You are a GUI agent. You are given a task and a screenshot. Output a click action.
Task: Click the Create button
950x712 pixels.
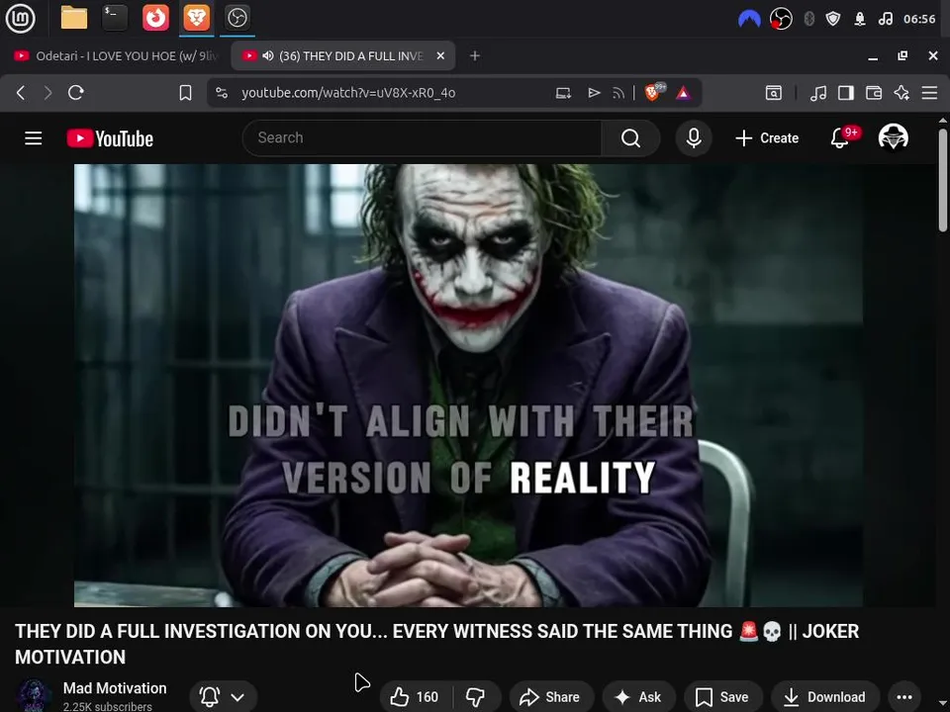click(767, 138)
